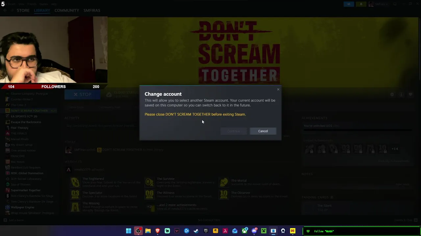The image size is (421, 236).
Task: Open The Missing achievement icon
Action: [x=75, y=207]
